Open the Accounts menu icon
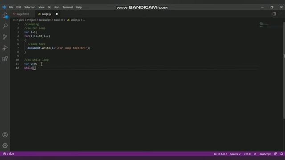285x160 pixels. coord(5,135)
